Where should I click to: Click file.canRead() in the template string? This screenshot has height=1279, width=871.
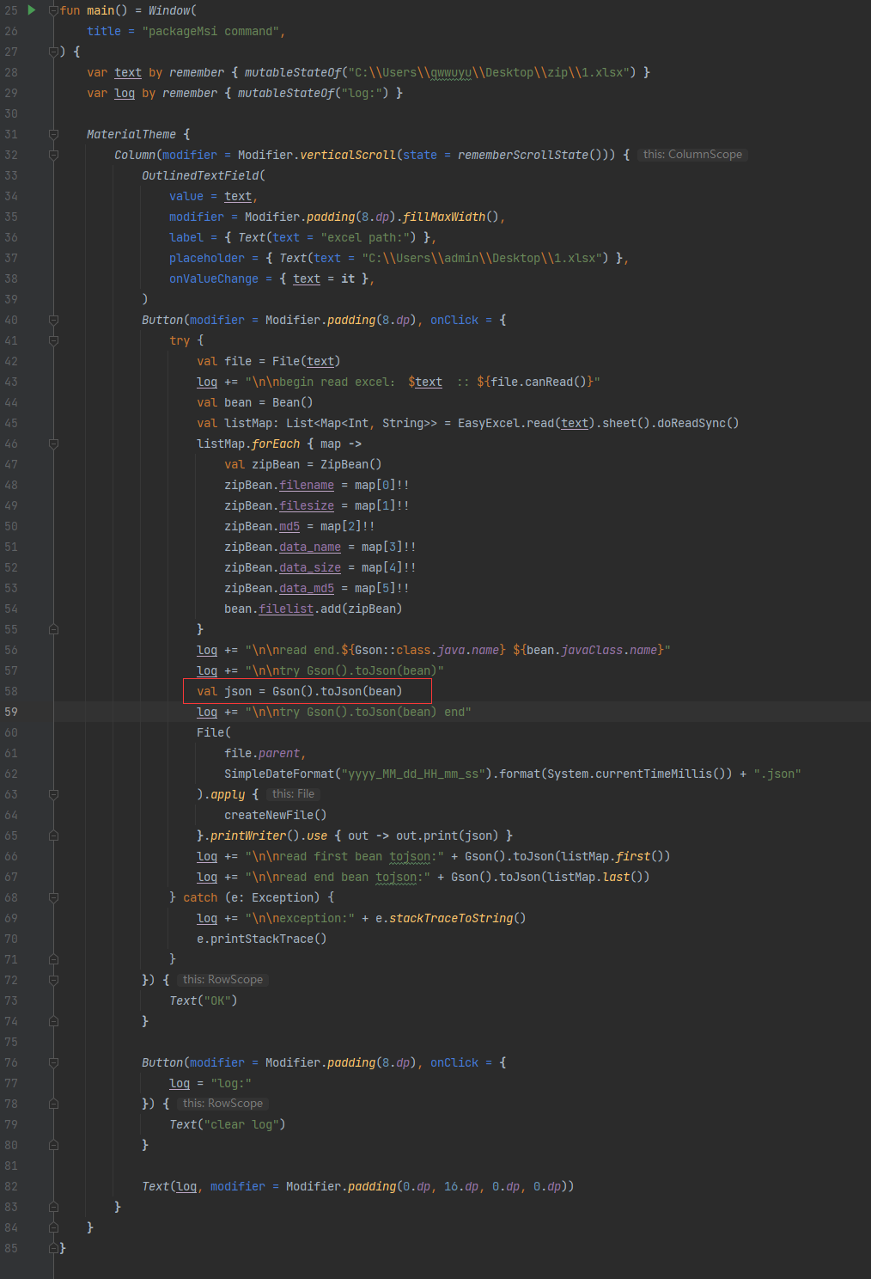click(x=537, y=382)
